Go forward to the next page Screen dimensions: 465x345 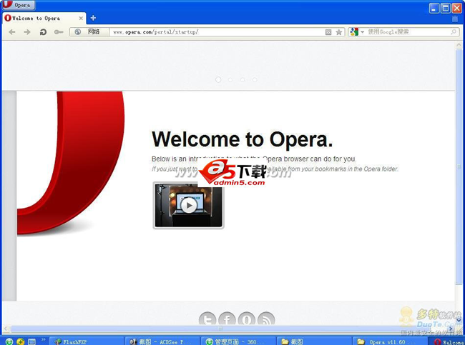27,32
